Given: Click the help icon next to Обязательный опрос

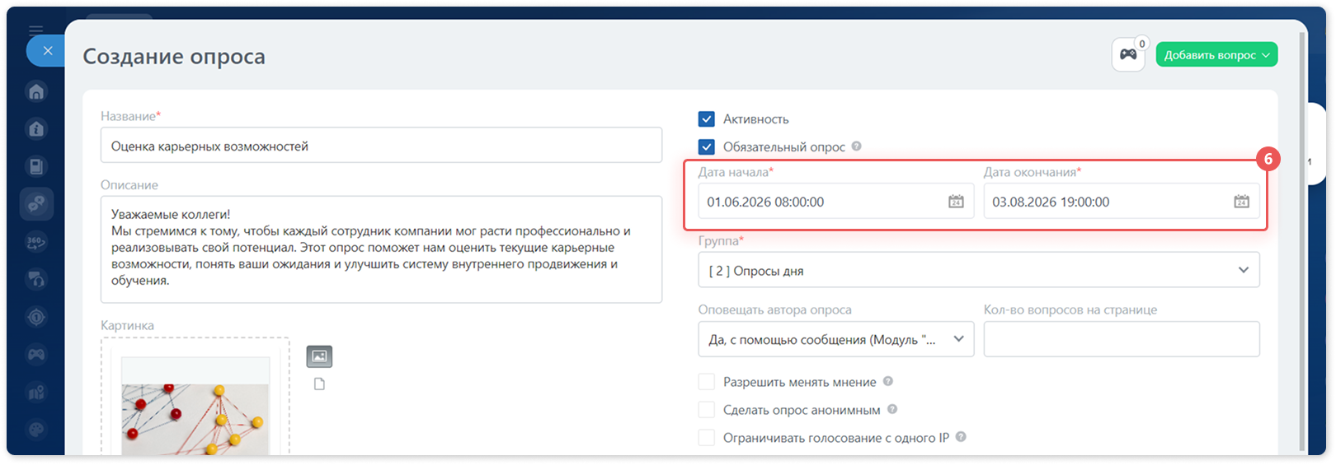Looking at the screenshot, I should (x=857, y=146).
